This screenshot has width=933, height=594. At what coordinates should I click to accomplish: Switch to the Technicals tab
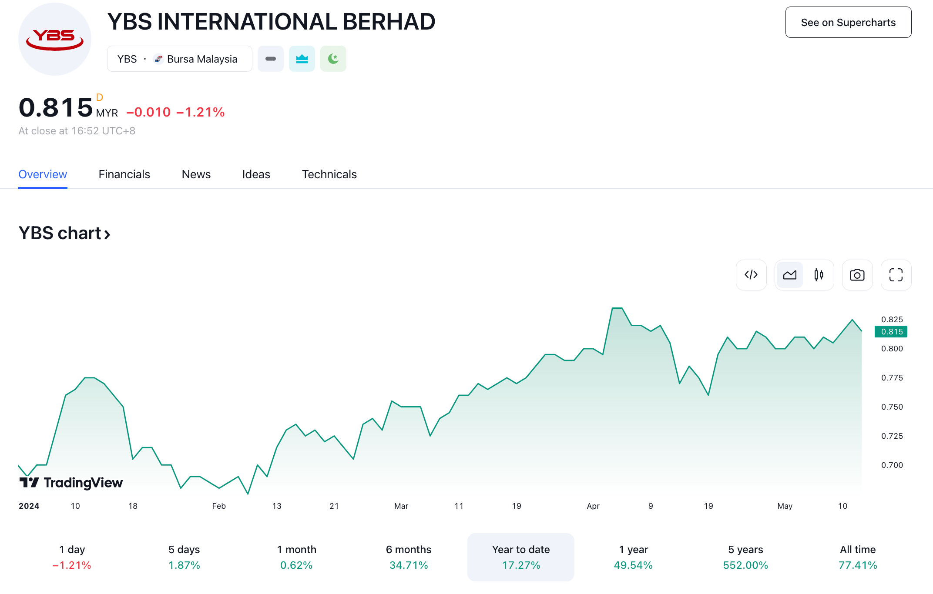(x=329, y=174)
